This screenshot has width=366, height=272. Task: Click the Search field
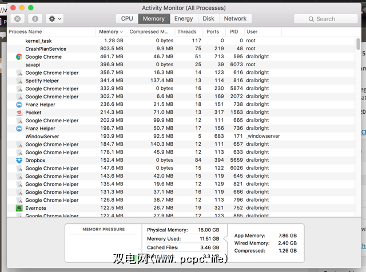point(325,19)
